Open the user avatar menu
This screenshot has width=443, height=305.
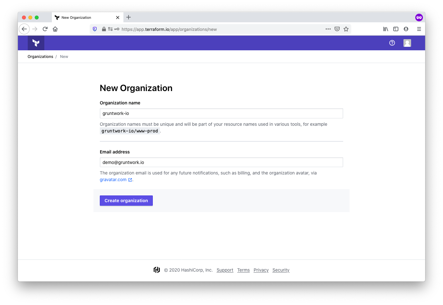[x=407, y=43]
